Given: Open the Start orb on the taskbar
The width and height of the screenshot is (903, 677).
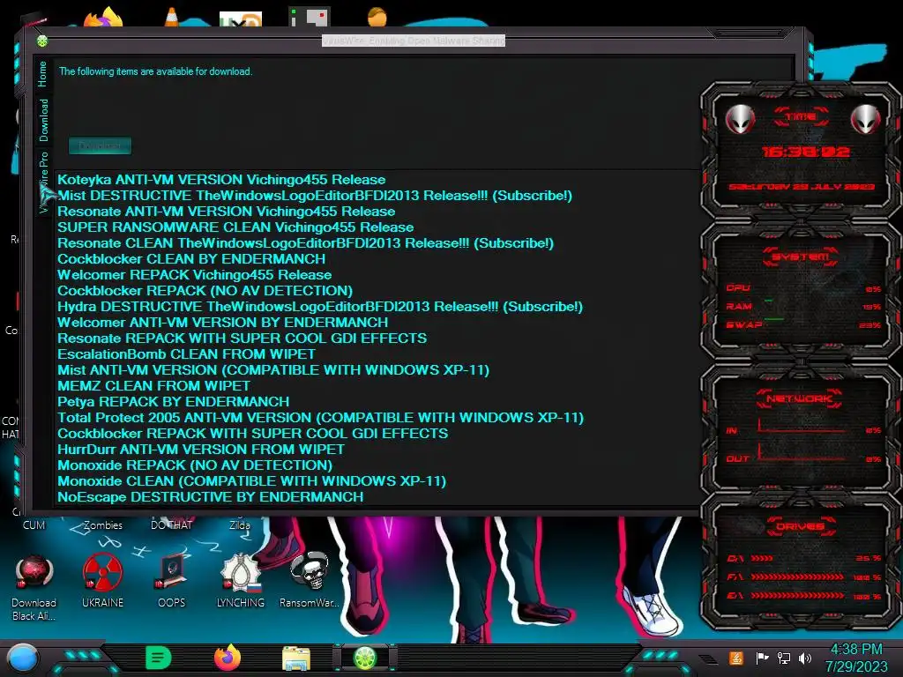Looking at the screenshot, I should [23, 658].
